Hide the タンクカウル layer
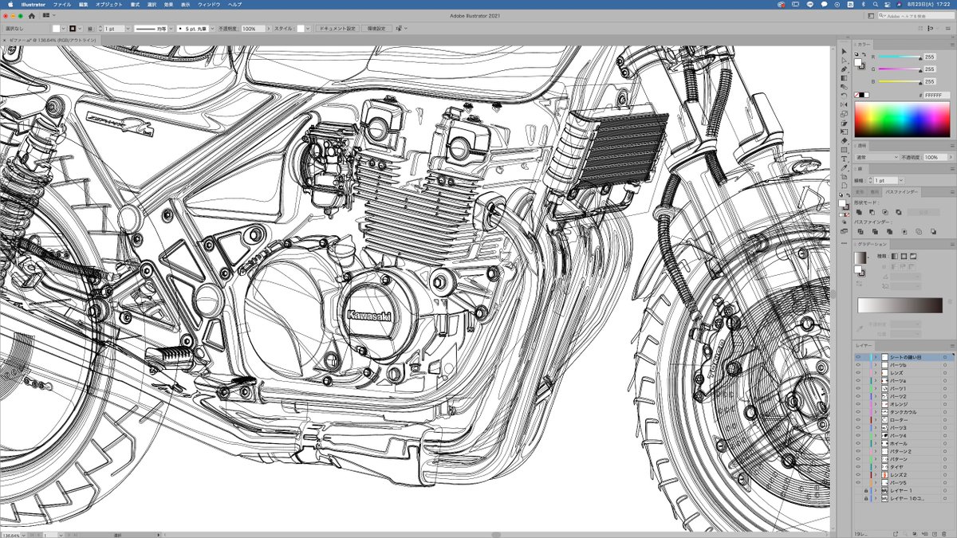 tap(858, 412)
